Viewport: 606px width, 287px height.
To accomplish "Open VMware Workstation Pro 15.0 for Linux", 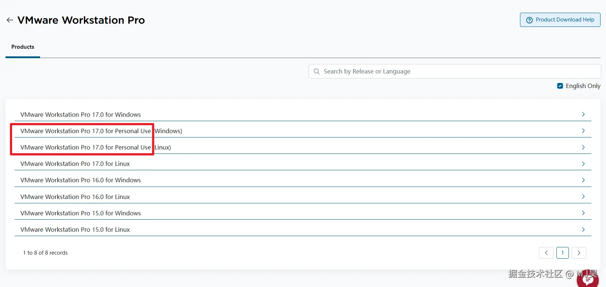I will point(75,230).
